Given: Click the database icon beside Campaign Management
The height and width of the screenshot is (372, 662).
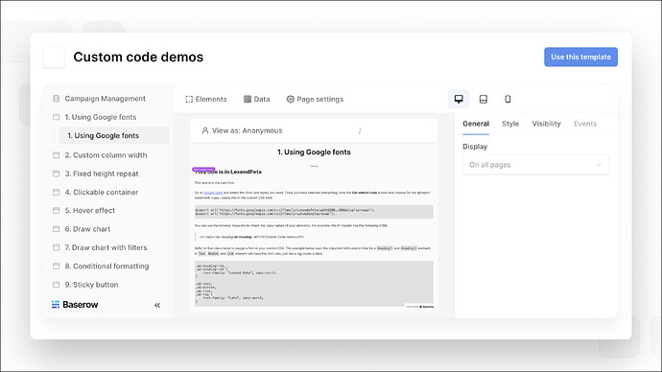Looking at the screenshot, I should 57,99.
